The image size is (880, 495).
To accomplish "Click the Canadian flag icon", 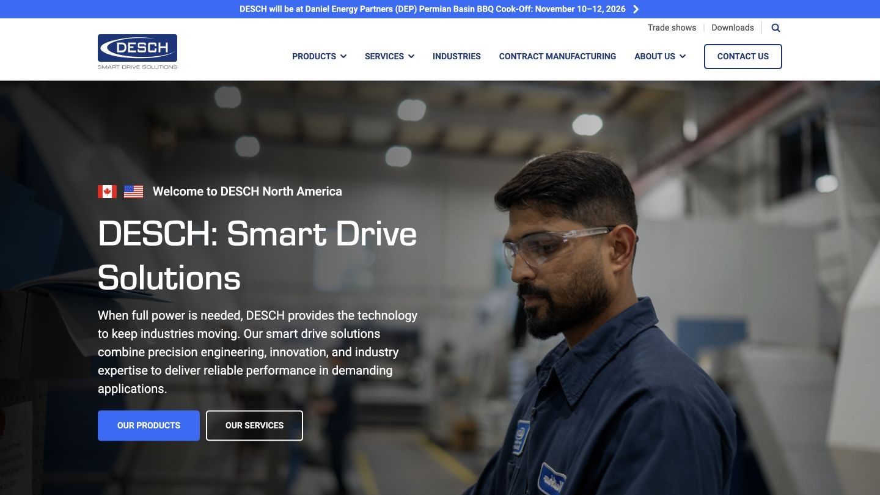I will [107, 191].
